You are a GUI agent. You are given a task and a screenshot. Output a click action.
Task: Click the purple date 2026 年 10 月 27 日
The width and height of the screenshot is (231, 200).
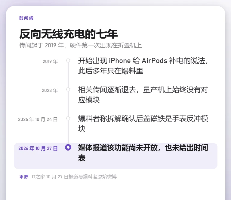pos(38,148)
